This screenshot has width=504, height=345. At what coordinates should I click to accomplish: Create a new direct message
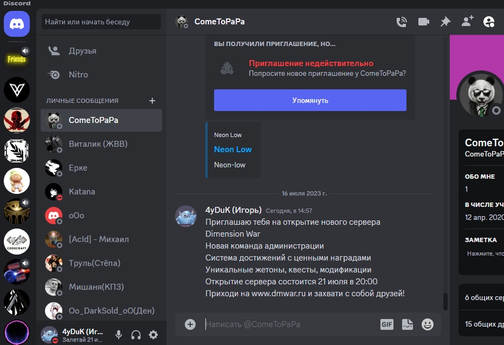click(x=152, y=101)
